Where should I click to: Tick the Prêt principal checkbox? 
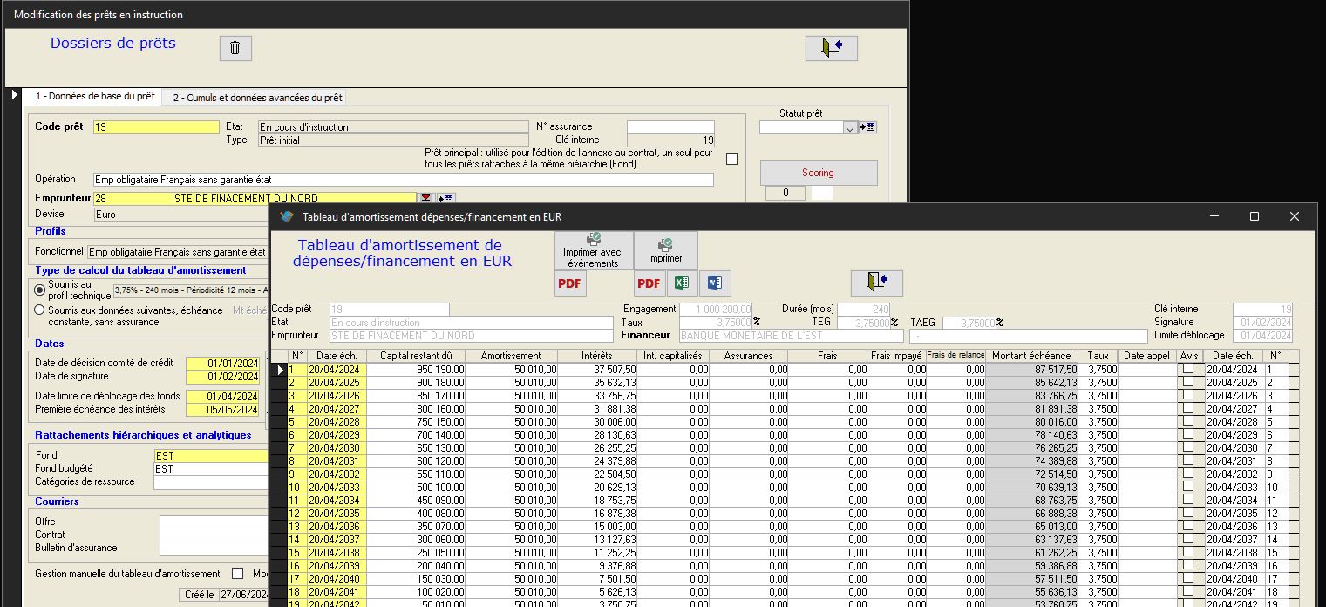[x=731, y=159]
